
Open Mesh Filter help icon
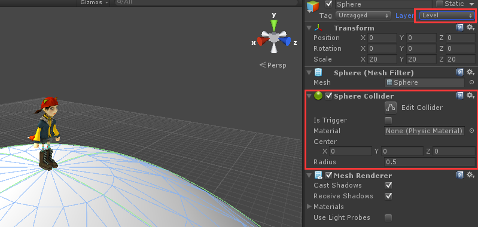coord(459,72)
